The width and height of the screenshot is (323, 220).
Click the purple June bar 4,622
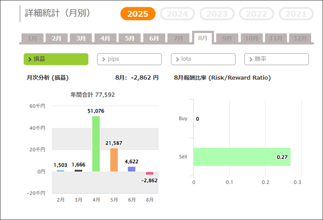click(132, 169)
